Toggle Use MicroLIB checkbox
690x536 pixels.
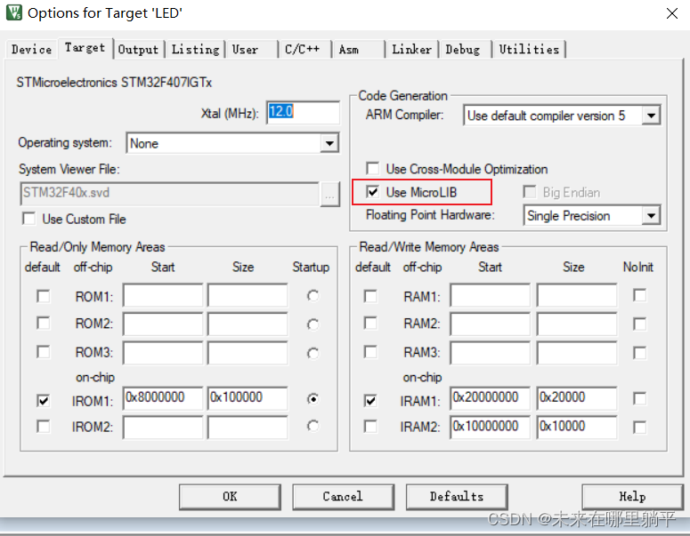tap(372, 192)
